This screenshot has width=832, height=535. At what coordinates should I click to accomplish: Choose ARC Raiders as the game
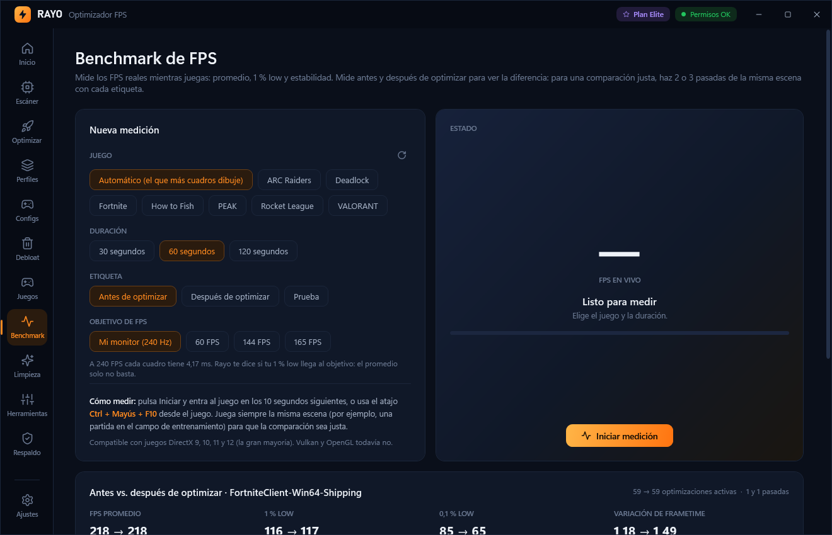coord(289,180)
